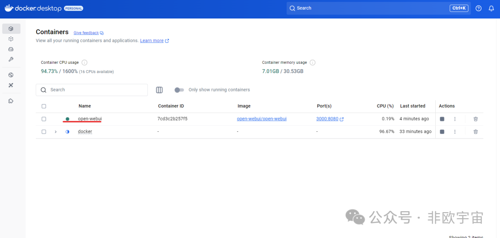Image resolution: width=500 pixels, height=238 pixels.
Task: Click the containers Search field
Action: [92, 90]
